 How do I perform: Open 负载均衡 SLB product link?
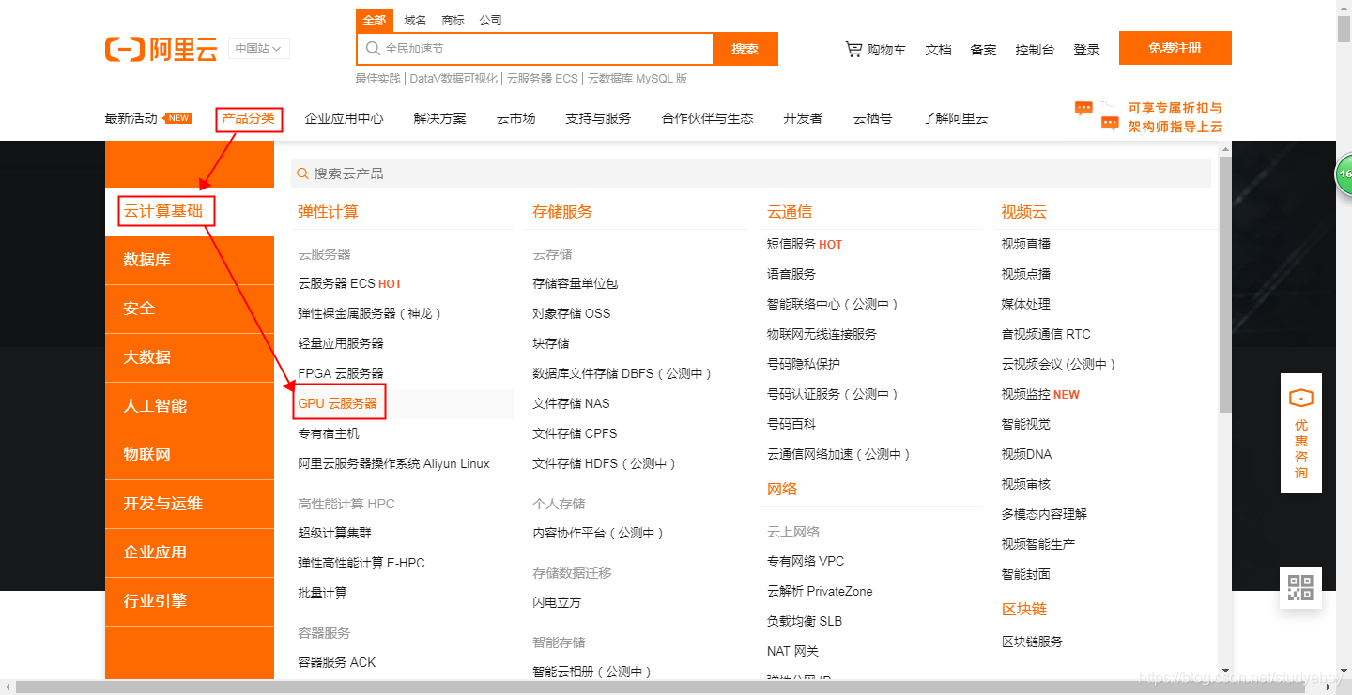805,621
